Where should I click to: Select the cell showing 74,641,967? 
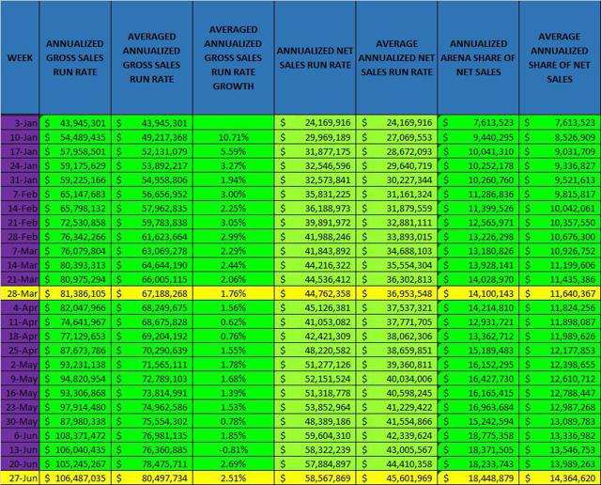click(x=75, y=321)
